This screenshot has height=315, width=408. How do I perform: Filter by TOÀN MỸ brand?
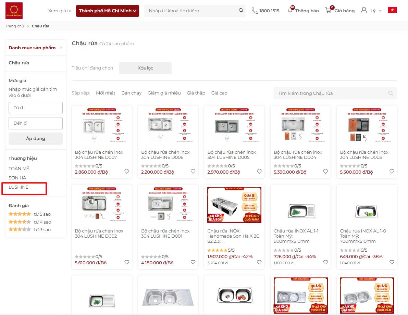tap(19, 168)
